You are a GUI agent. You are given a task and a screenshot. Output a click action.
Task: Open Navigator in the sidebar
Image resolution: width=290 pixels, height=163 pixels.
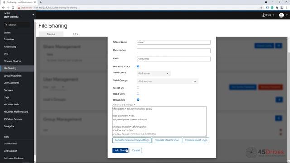click(9, 126)
